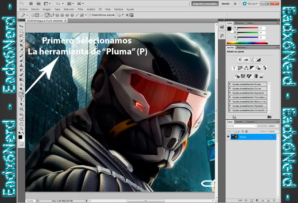
Task: Open custom shape options dropdown arrow
Action: click(86, 15)
